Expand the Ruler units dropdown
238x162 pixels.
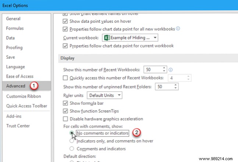point(104,95)
